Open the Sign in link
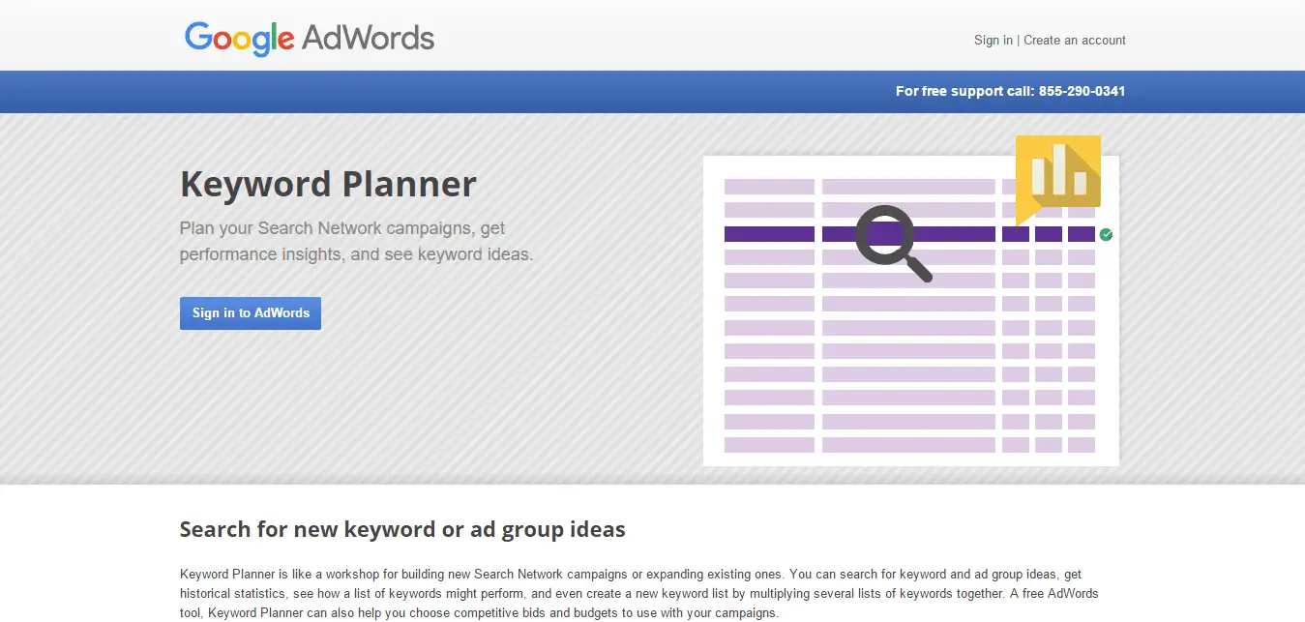Image resolution: width=1305 pixels, height=622 pixels. tap(994, 40)
